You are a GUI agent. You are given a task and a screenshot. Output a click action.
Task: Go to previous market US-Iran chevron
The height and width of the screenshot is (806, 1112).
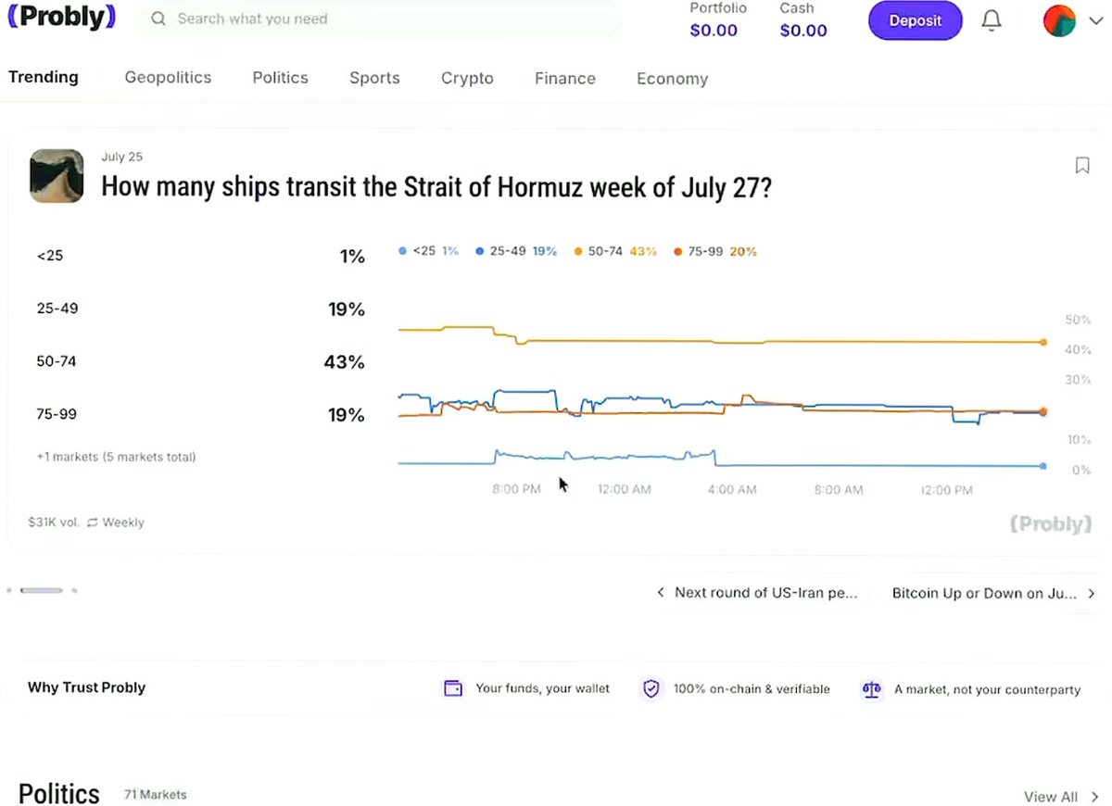point(660,593)
